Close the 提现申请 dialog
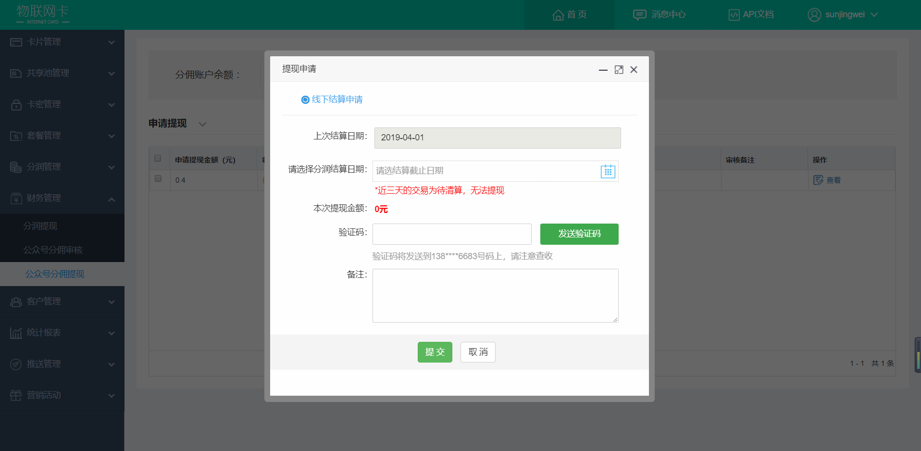The width and height of the screenshot is (921, 451). (634, 70)
